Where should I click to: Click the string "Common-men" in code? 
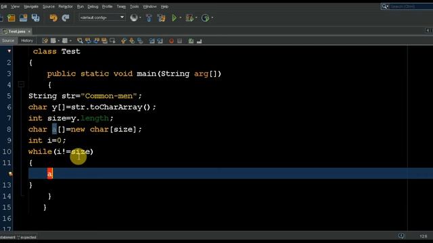109,96
